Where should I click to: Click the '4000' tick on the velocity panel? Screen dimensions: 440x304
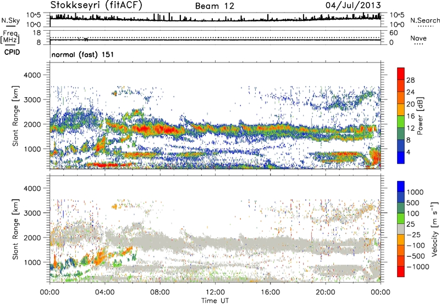[x=32, y=188]
